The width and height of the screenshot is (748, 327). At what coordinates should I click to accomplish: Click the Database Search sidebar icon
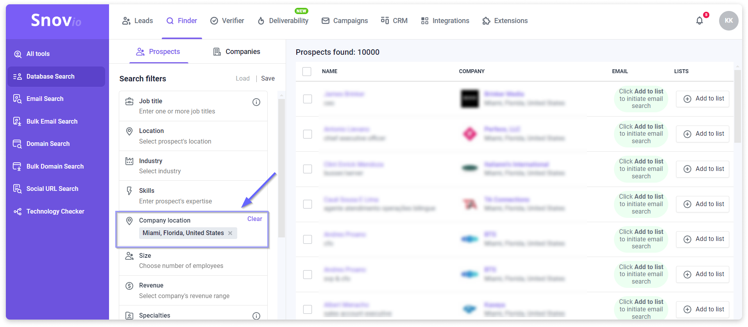(x=18, y=77)
